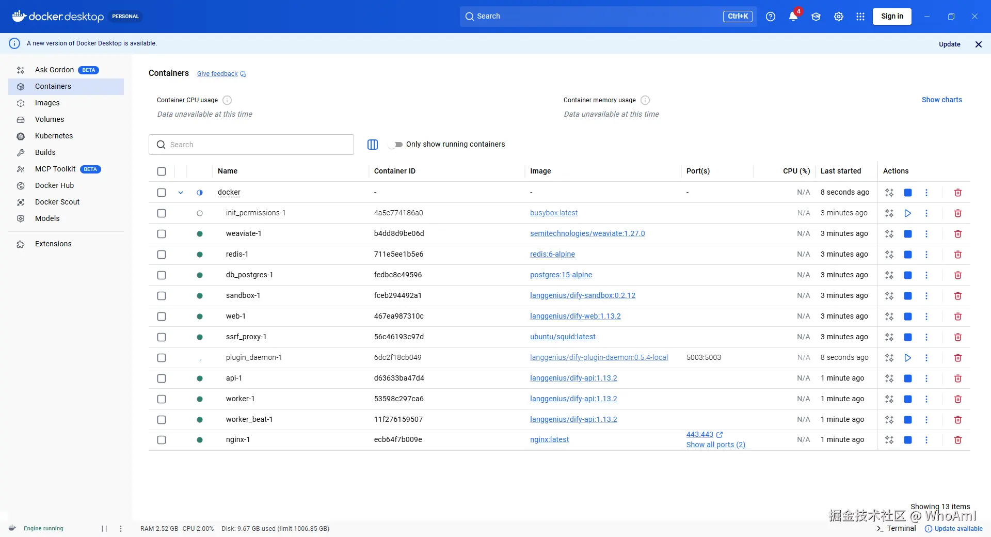Stop the redis-1 container

907,255
